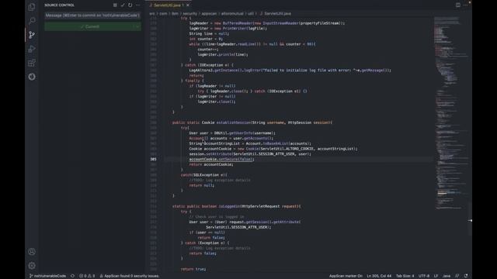Viewport: 497px width, 279px height.
Task: Click the accountCookie.setSecure(false) line
Action: [x=221, y=159]
